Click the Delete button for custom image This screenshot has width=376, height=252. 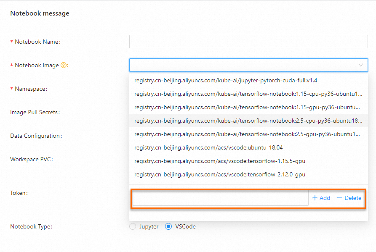click(349, 198)
